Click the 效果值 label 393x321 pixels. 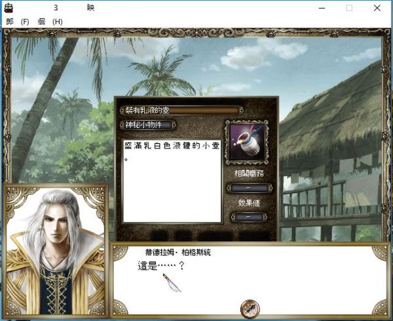click(249, 203)
